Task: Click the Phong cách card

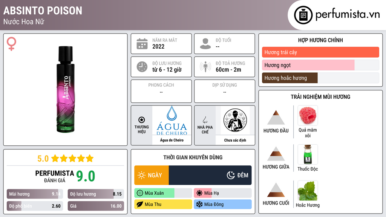Action: pos(161,91)
